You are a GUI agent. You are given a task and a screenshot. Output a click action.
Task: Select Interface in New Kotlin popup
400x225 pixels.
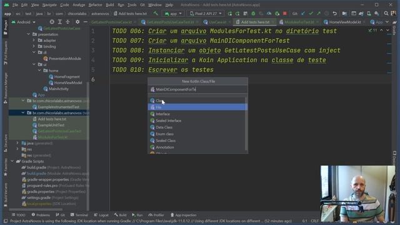click(x=197, y=114)
